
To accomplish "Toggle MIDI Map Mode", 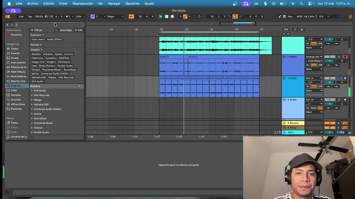I will click(300, 17).
